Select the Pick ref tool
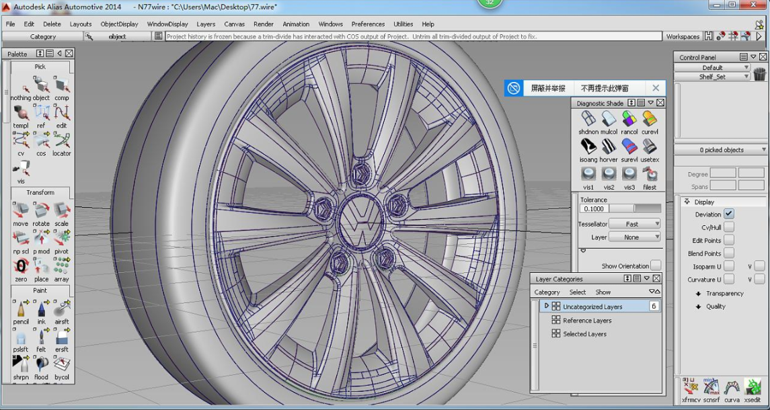770x410 pixels. (41, 116)
